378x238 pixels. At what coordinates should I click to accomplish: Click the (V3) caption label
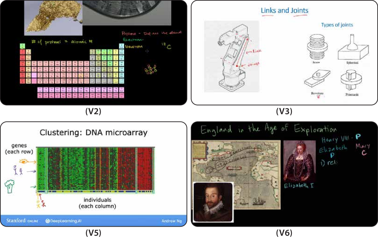click(284, 111)
